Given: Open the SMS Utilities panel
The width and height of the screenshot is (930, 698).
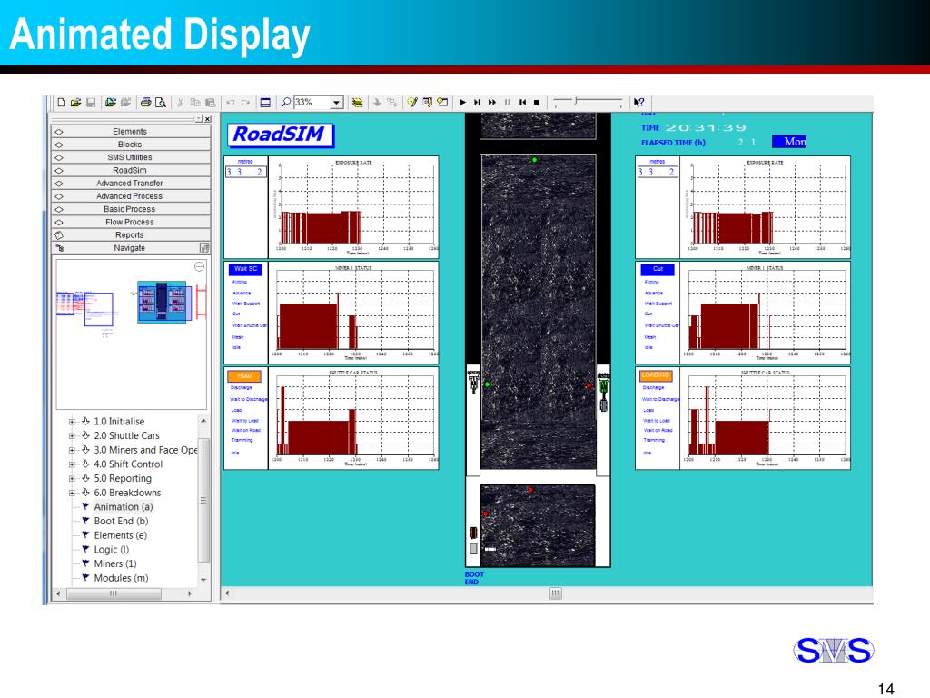Looking at the screenshot, I should pyautogui.click(x=131, y=158).
